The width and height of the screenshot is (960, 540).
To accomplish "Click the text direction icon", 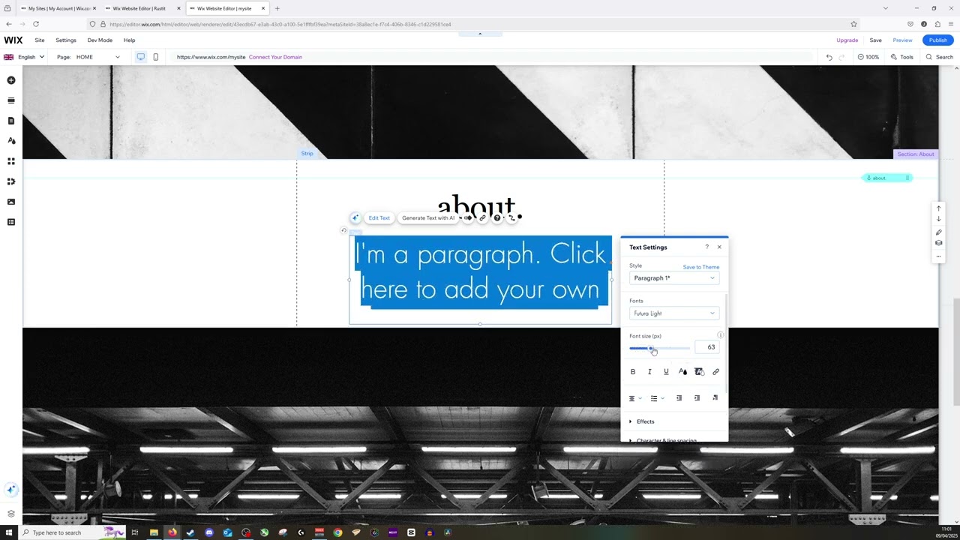I will coord(715,398).
